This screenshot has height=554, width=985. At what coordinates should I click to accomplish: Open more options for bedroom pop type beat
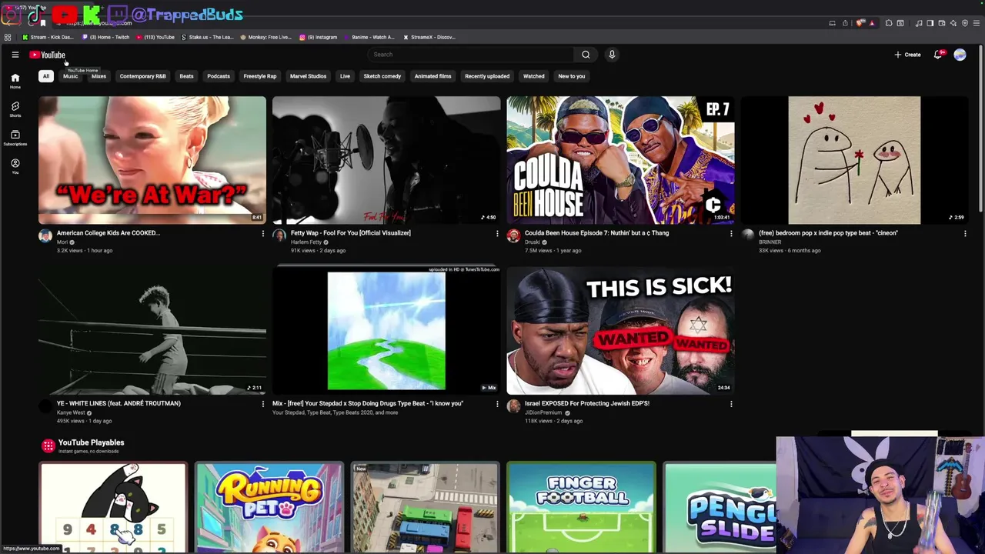[x=965, y=233]
